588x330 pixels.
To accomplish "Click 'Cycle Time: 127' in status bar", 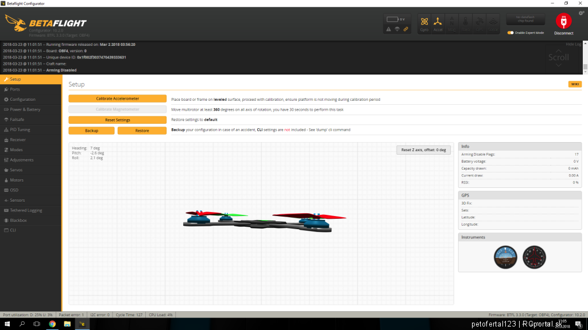I will pyautogui.click(x=129, y=315).
